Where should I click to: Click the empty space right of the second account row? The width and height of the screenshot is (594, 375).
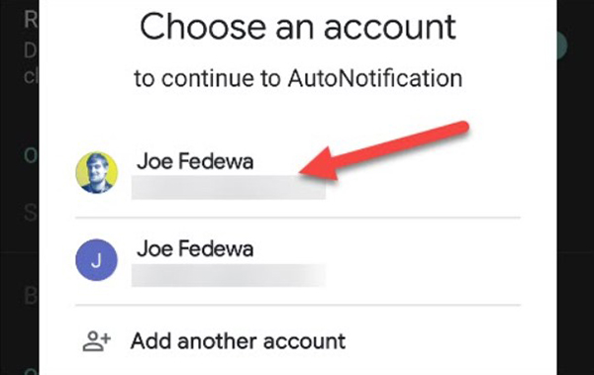point(423,260)
